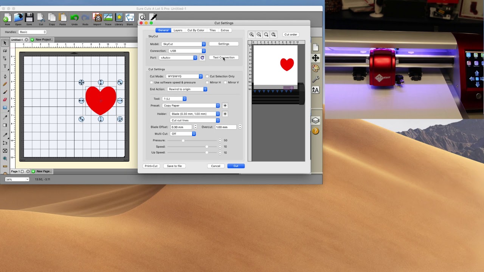This screenshot has width=484, height=272.
Task: Zoom in on the cut preview
Action: [x=251, y=34]
